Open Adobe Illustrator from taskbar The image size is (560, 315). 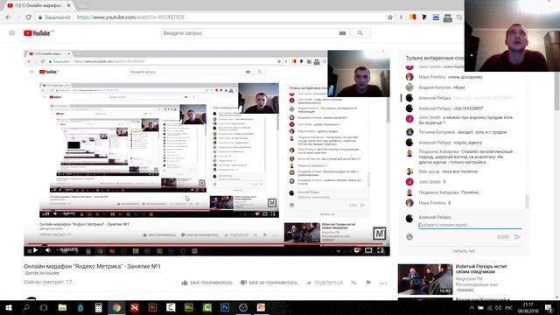click(x=152, y=307)
